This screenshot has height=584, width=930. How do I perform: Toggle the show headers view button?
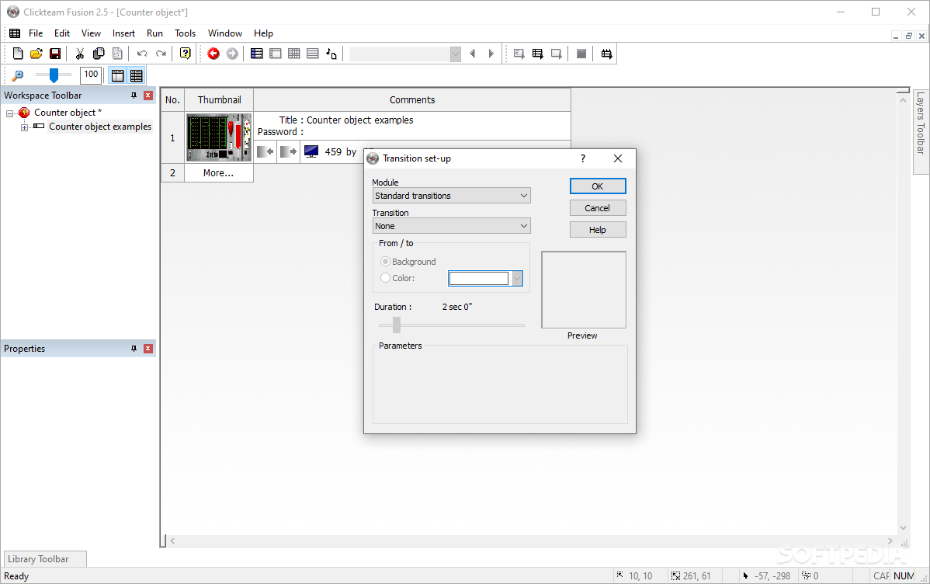pyautogui.click(x=118, y=75)
